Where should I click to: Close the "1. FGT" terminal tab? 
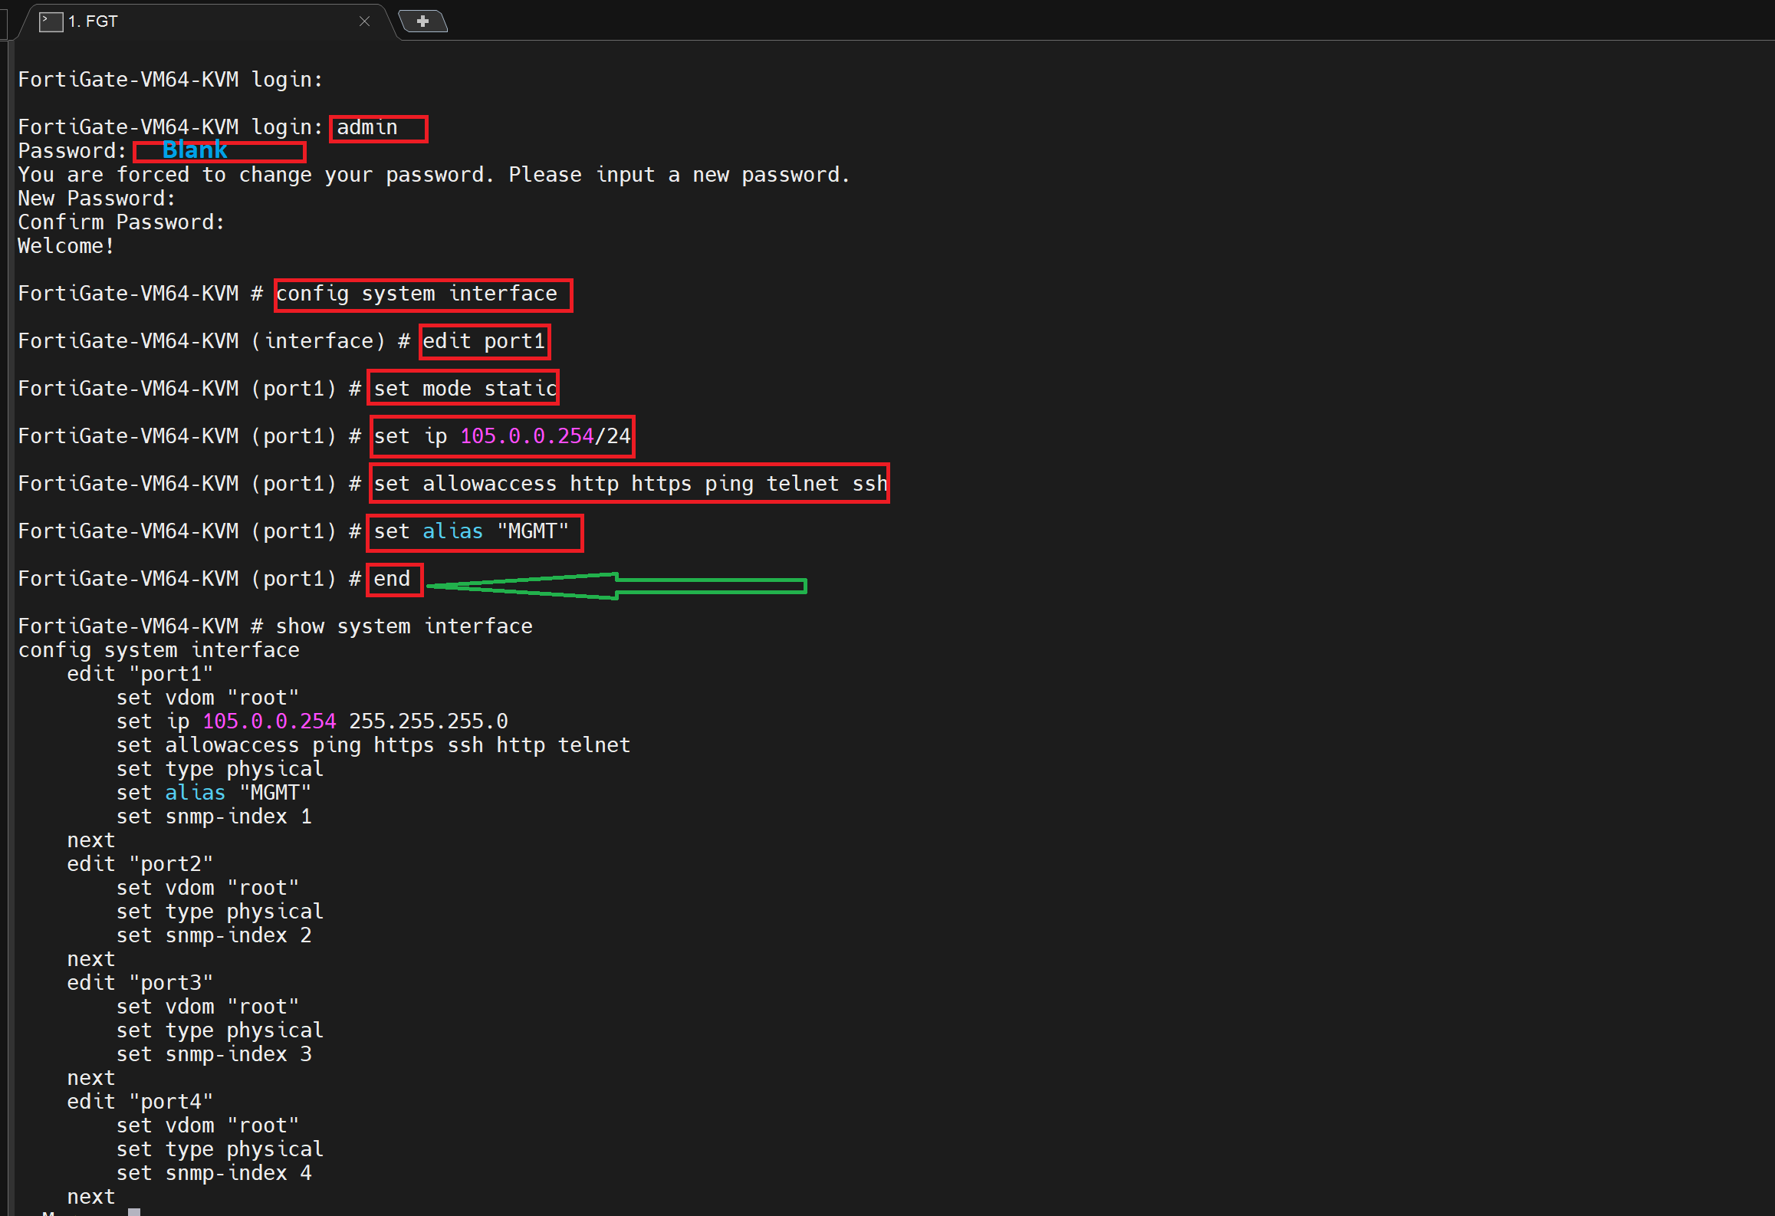pyautogui.click(x=363, y=21)
